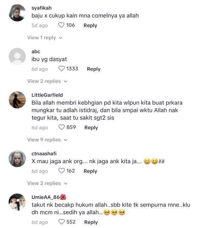Open LittleGarfield username link
Viewport: 209px width, 228px height.
[47, 95]
